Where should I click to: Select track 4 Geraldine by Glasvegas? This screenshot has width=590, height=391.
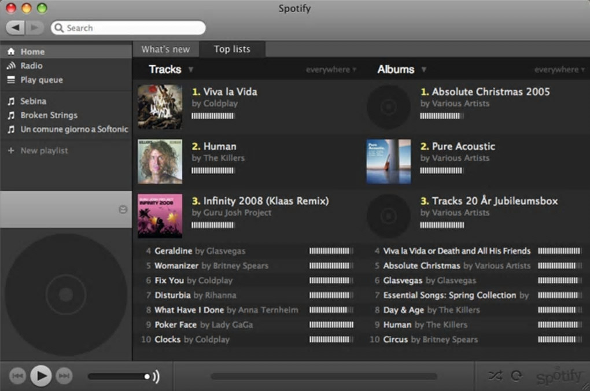click(x=248, y=251)
